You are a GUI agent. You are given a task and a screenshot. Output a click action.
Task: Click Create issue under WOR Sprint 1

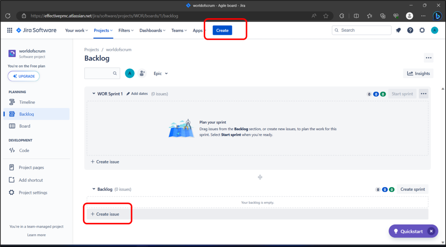pos(105,162)
